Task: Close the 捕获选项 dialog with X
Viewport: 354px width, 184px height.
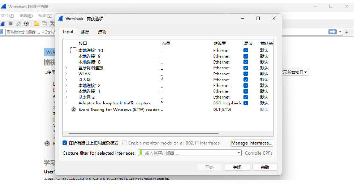Action: pos(274,19)
